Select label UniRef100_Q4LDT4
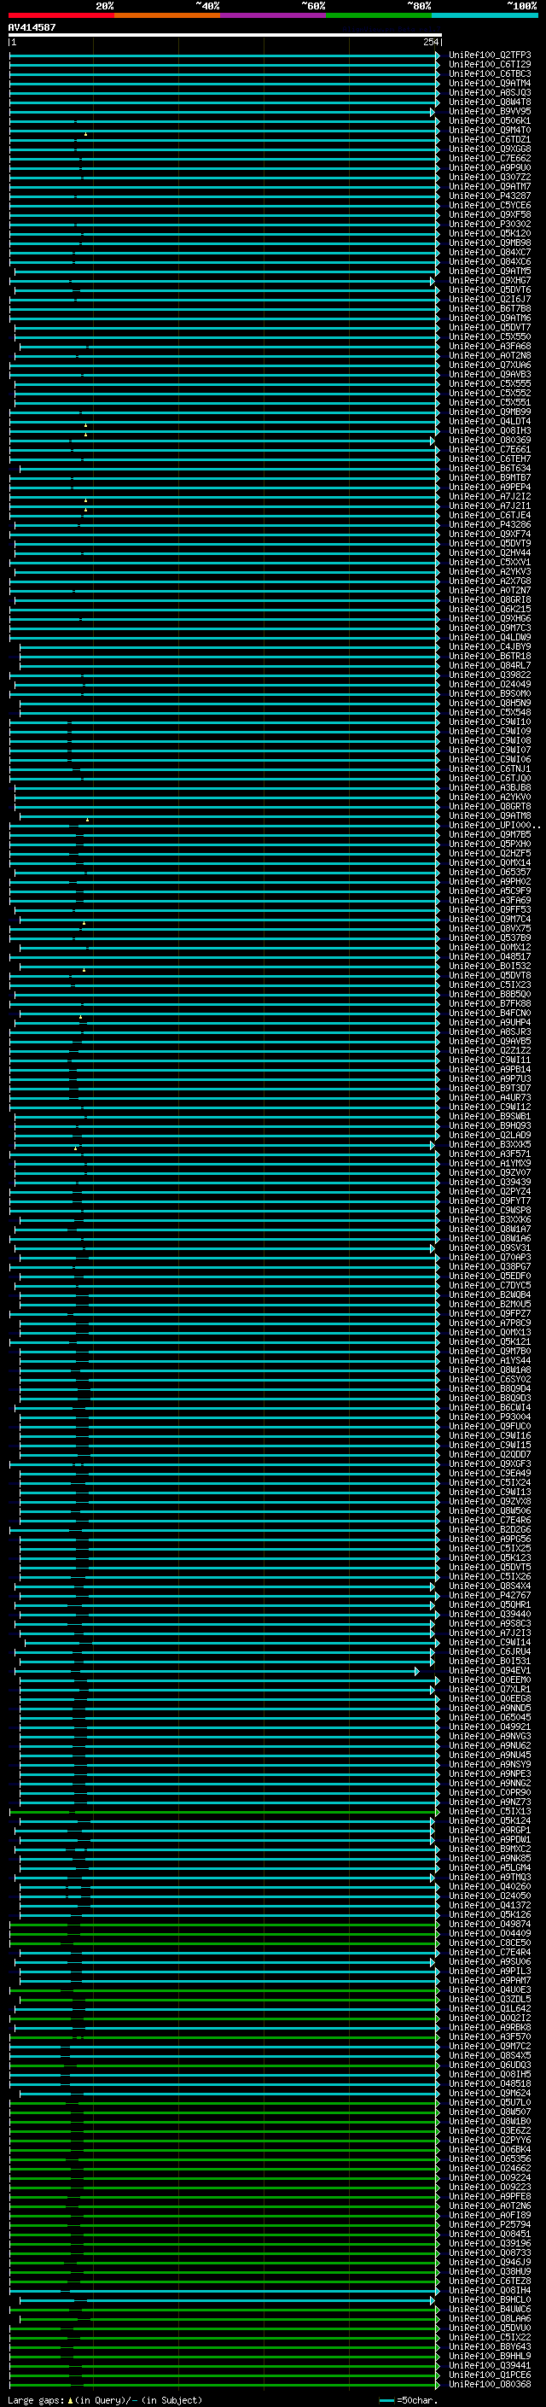This screenshot has height=2407, width=546. coord(489,422)
